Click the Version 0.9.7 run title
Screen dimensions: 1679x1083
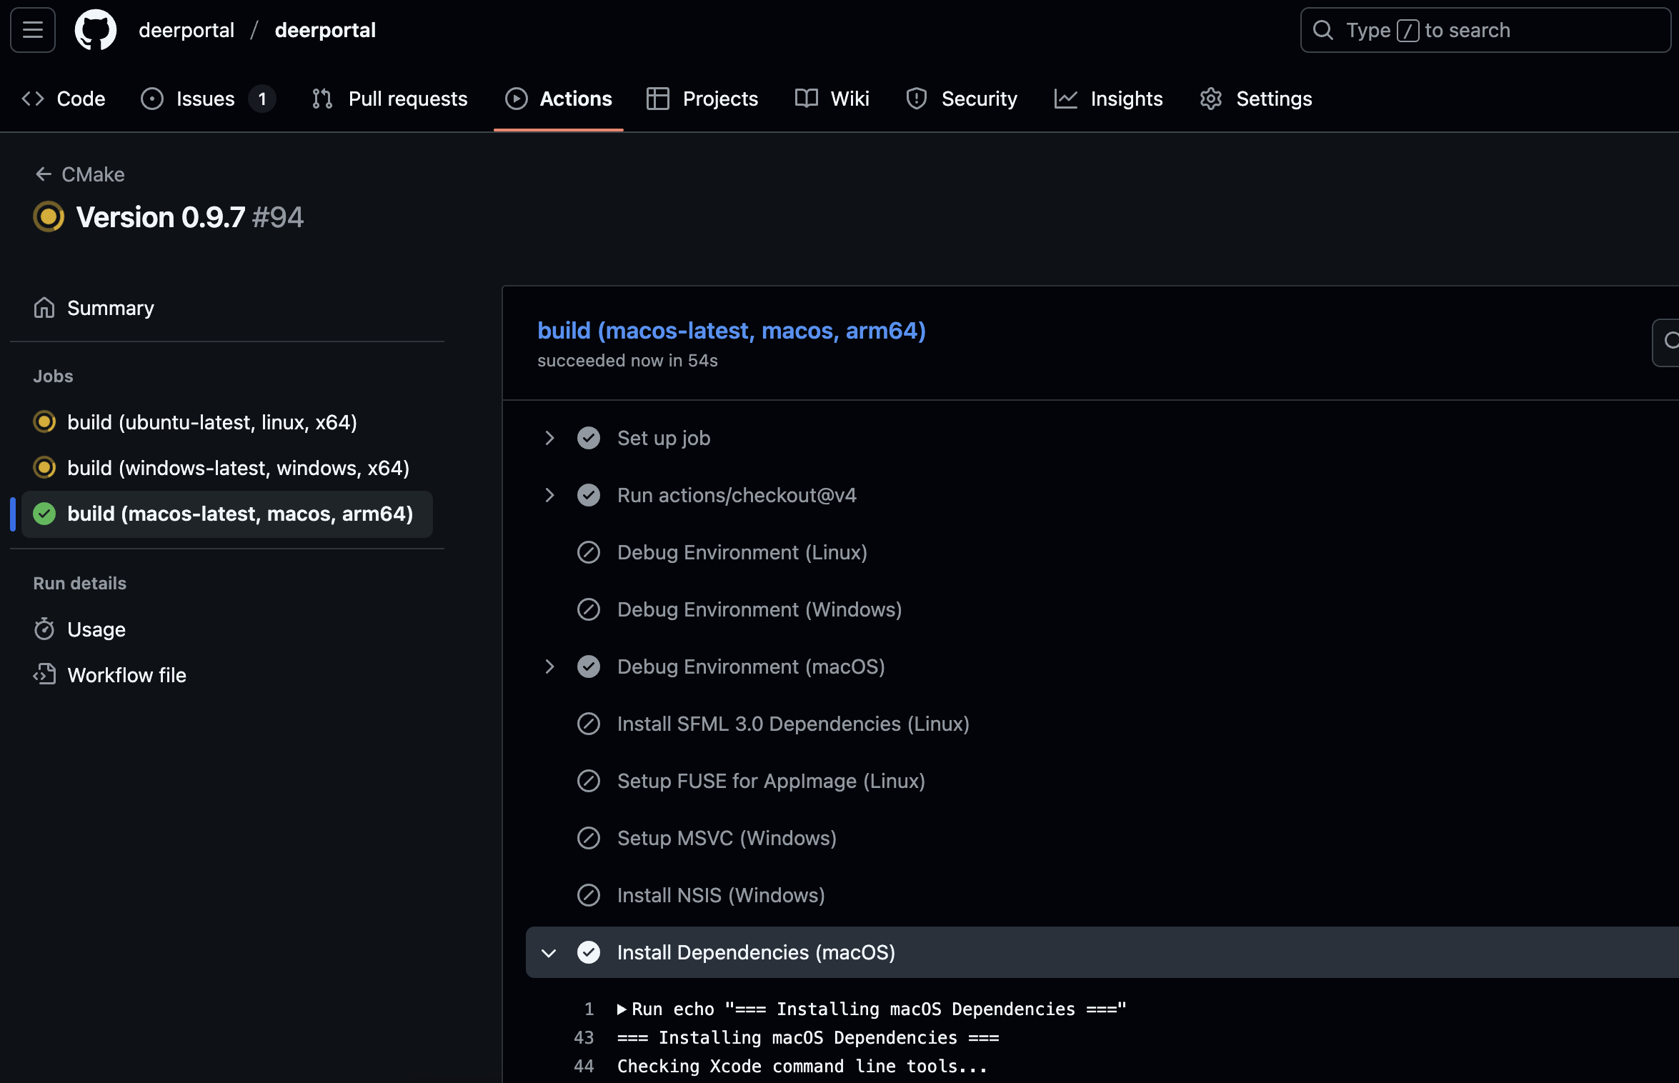pyautogui.click(x=161, y=217)
